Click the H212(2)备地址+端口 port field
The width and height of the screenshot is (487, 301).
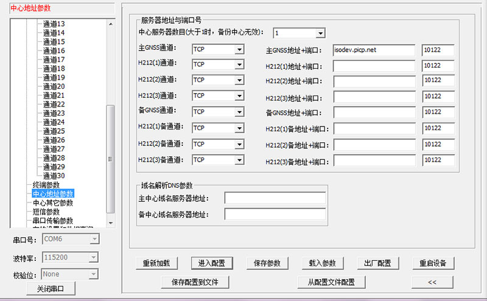point(438,145)
